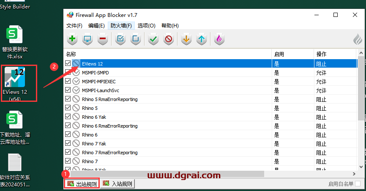Screen dimensions: 366x191
Task: Click the block status icon of Rhino 7 row
Action: pyautogui.click(x=76, y=161)
